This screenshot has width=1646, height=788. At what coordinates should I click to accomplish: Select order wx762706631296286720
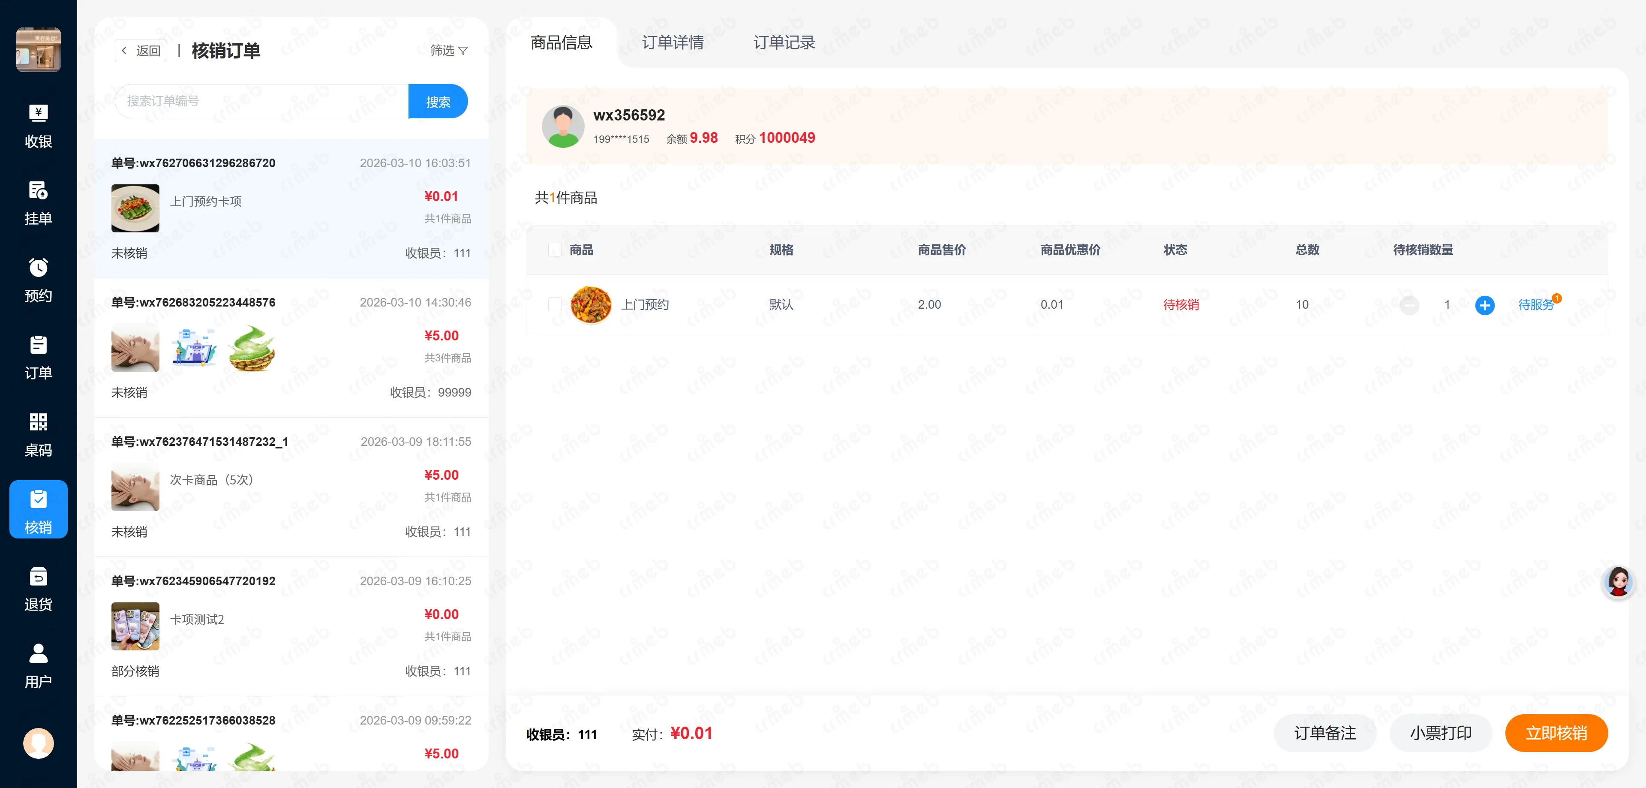tap(291, 208)
